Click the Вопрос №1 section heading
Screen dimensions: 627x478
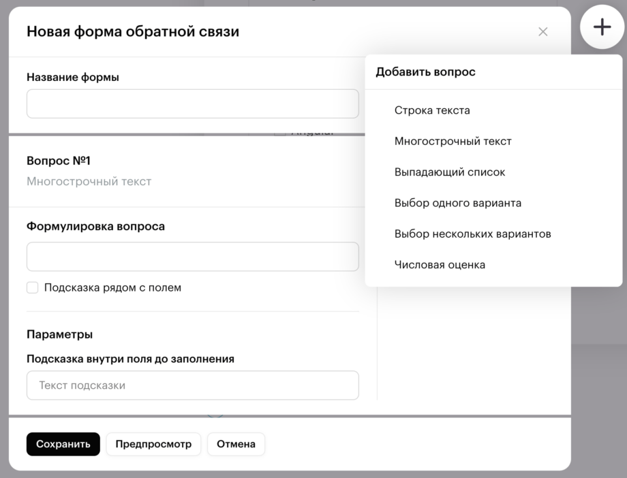tap(59, 161)
